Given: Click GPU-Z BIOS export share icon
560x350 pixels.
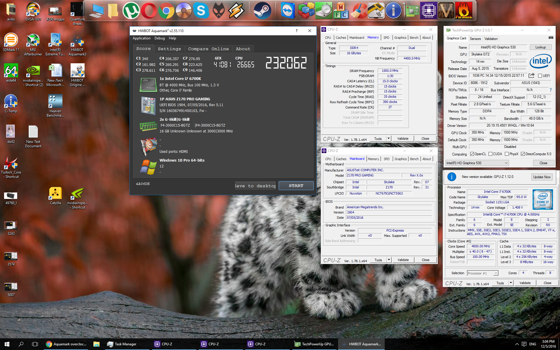Looking at the screenshot, I should [531, 76].
